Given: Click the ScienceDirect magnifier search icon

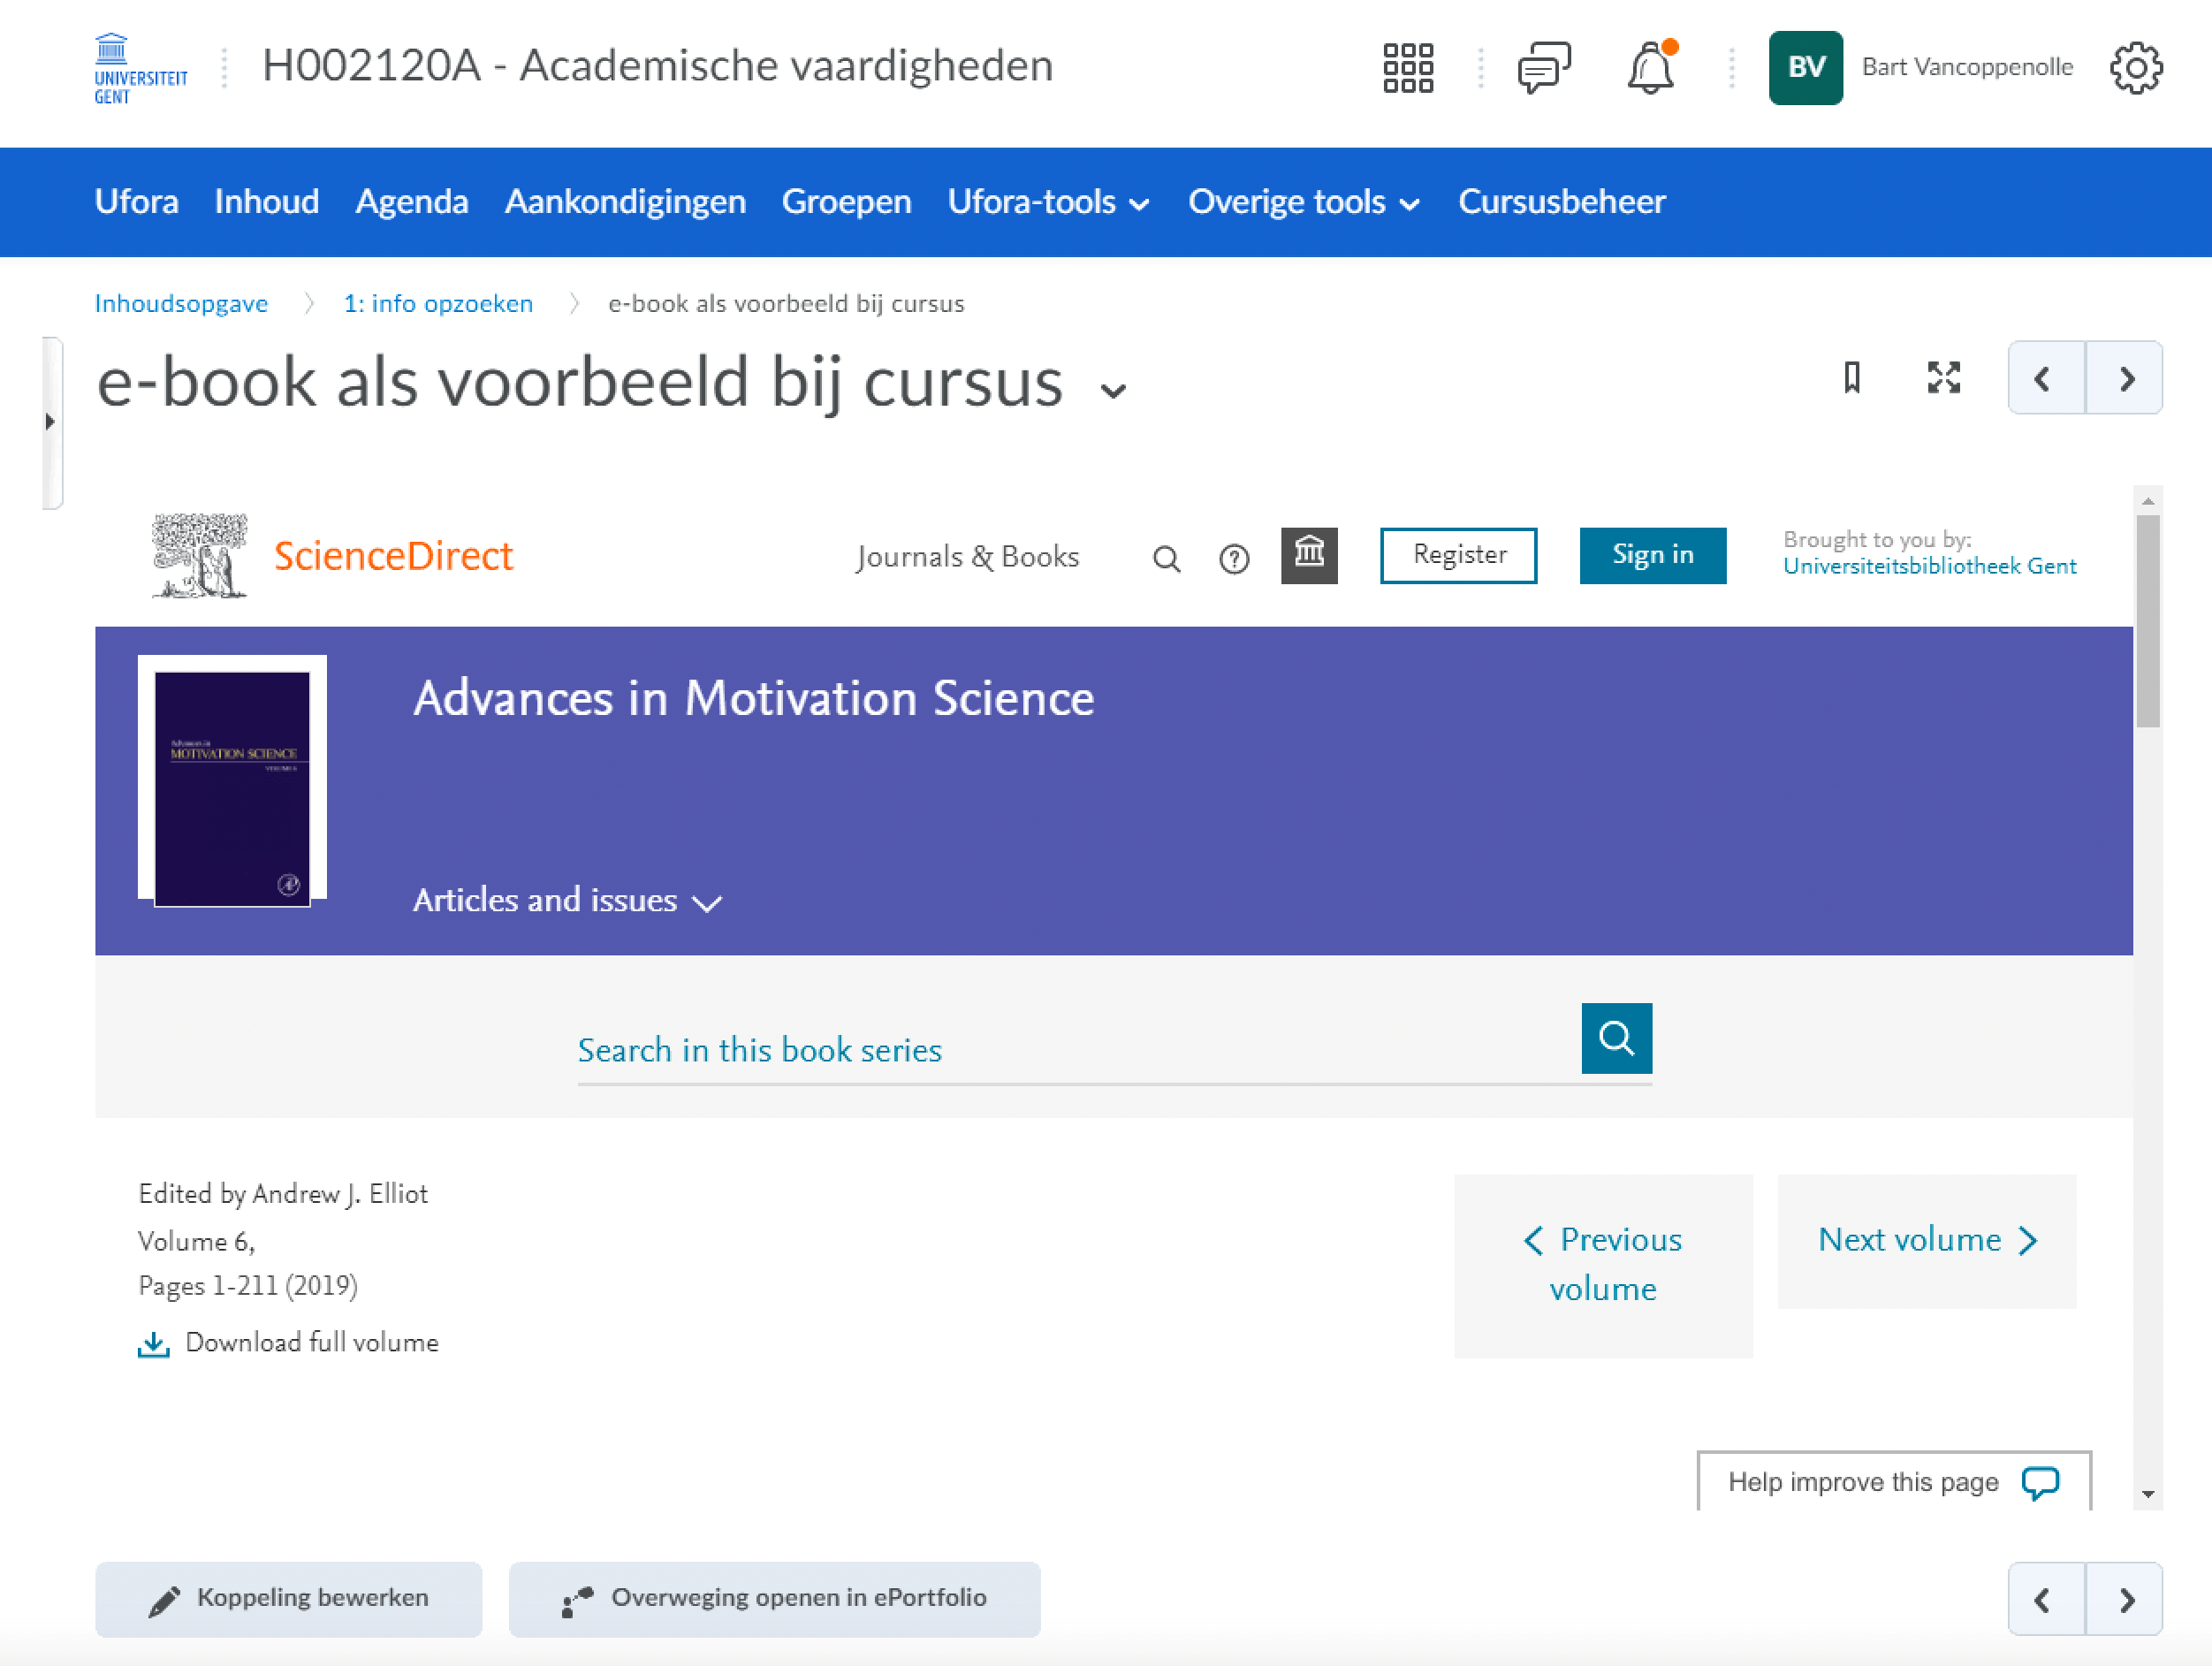Looking at the screenshot, I should click(x=1166, y=558).
